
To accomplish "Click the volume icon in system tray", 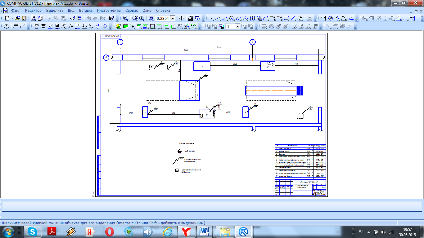I will [383, 231].
